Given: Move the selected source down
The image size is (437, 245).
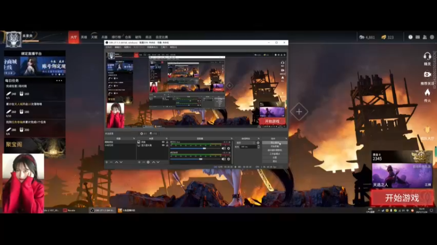Looking at the screenshot, I should (x=158, y=162).
